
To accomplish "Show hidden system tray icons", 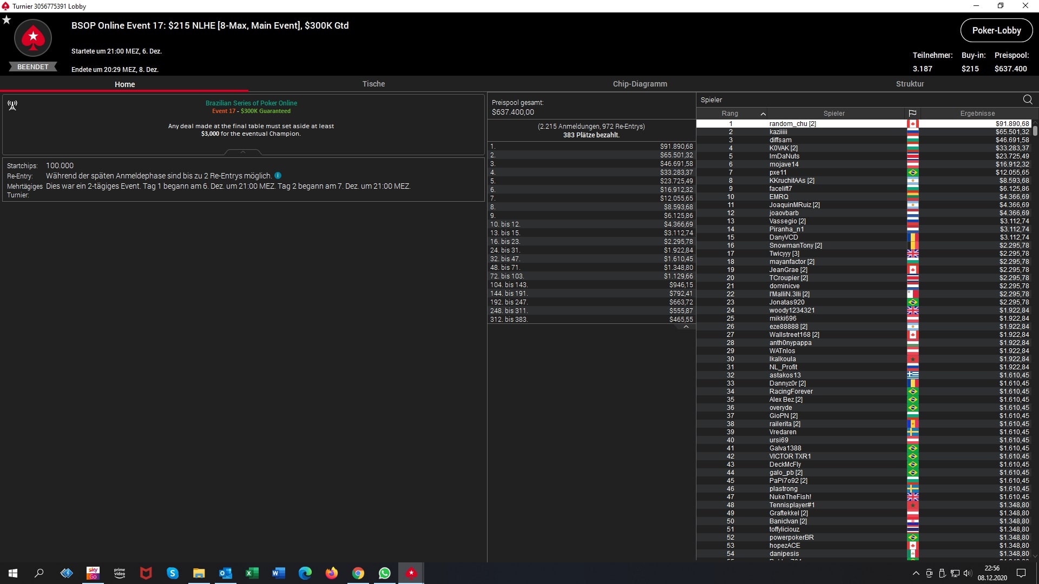I will tap(916, 573).
